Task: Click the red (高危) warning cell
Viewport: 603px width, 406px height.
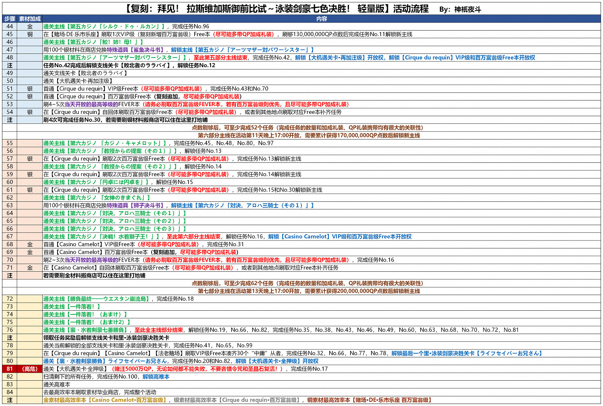Action: point(30,369)
